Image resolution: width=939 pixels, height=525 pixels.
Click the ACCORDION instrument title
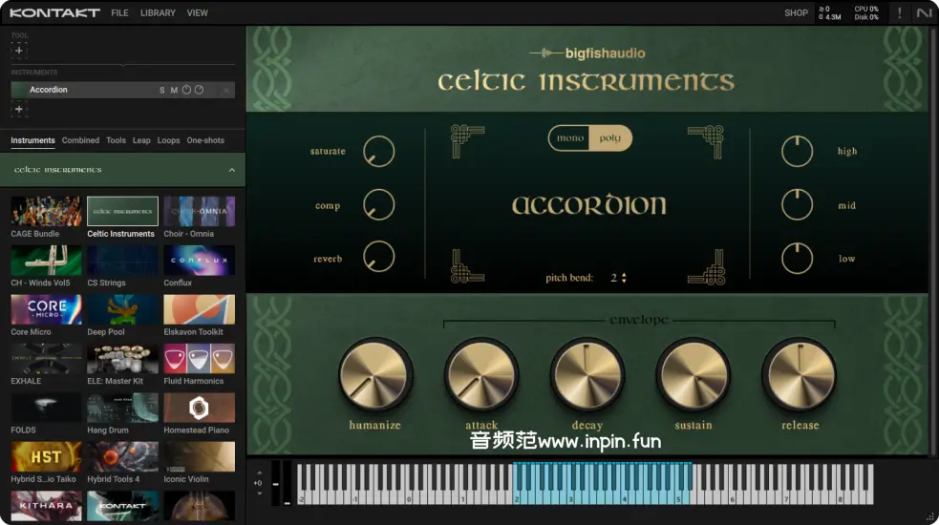[588, 205]
